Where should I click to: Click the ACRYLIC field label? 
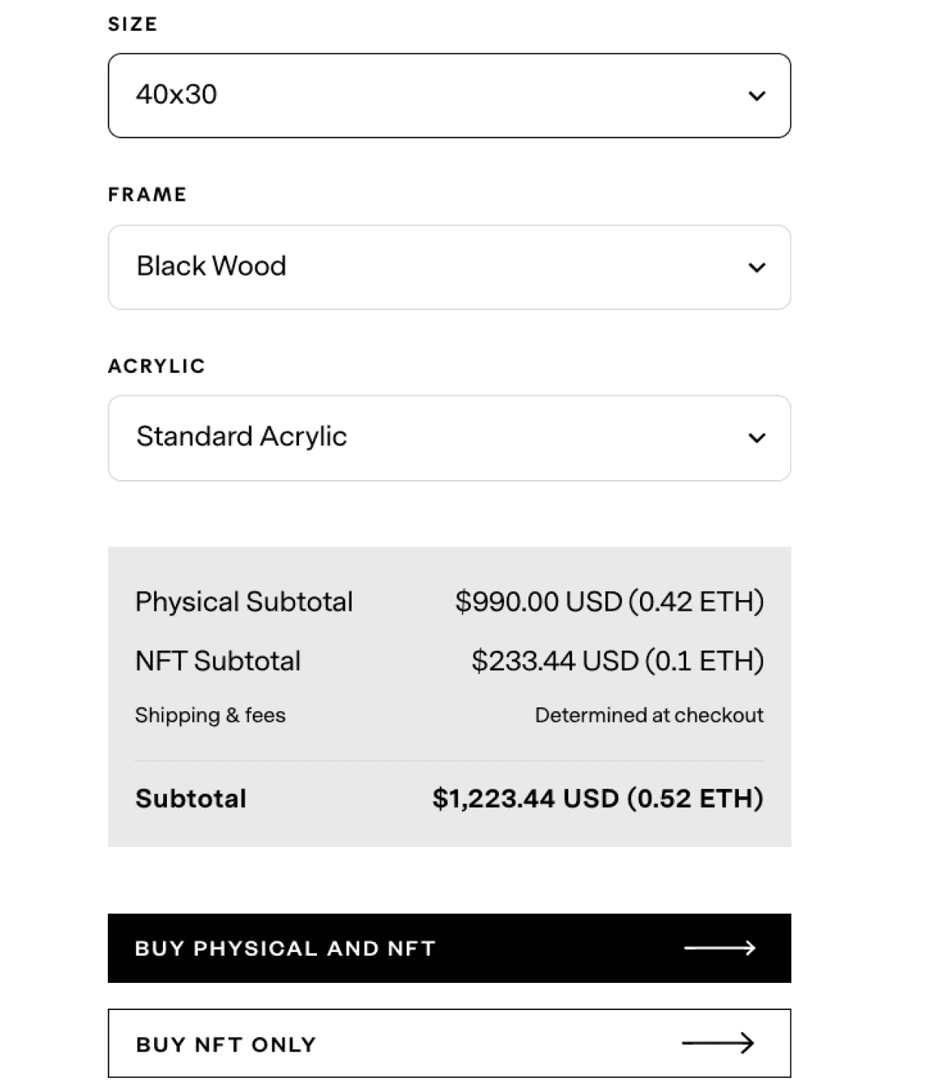coord(156,366)
